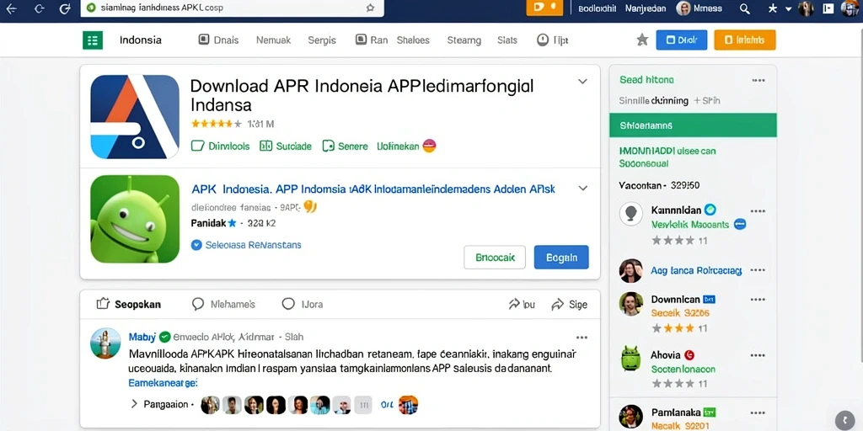
Task: Click the blue Diolr button
Action: tap(681, 40)
